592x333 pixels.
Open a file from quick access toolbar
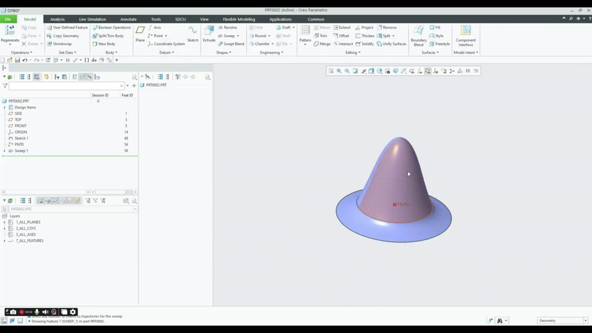coord(10,60)
